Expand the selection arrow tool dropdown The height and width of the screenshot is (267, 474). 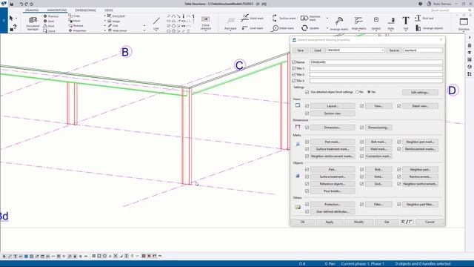[16, 19]
